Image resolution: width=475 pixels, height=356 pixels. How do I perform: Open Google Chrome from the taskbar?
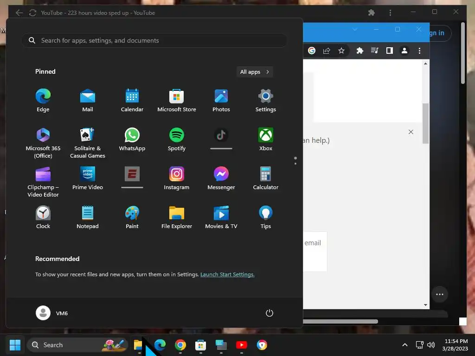(x=180, y=345)
